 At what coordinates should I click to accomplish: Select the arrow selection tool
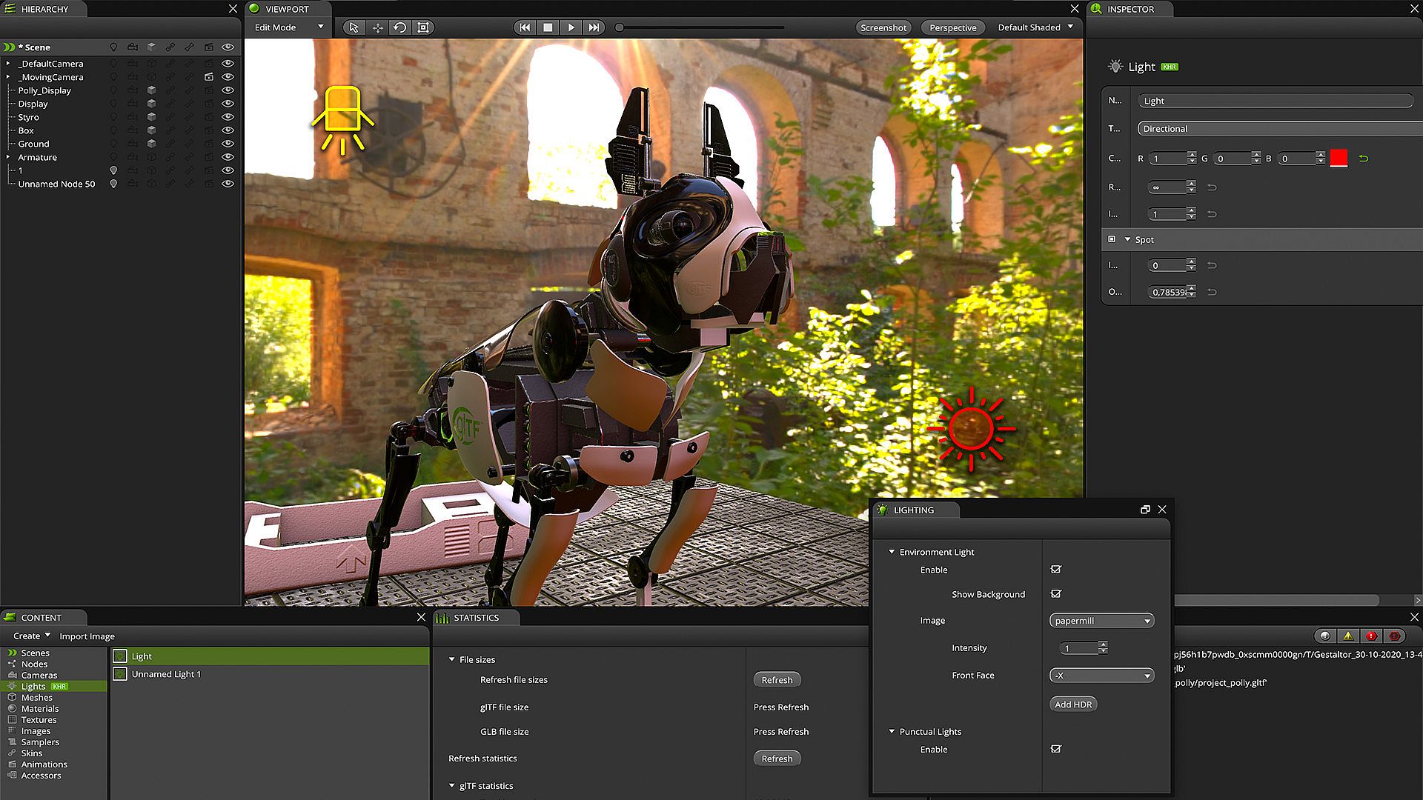(x=354, y=27)
